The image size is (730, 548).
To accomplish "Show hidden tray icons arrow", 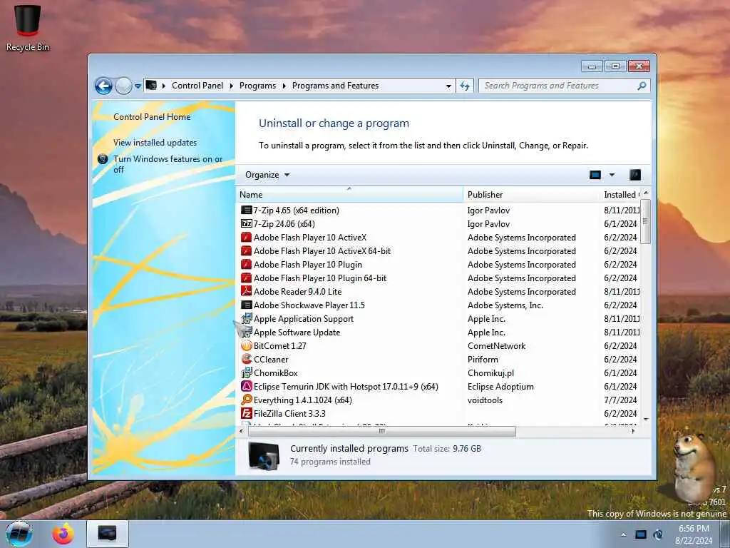I will pos(623,534).
